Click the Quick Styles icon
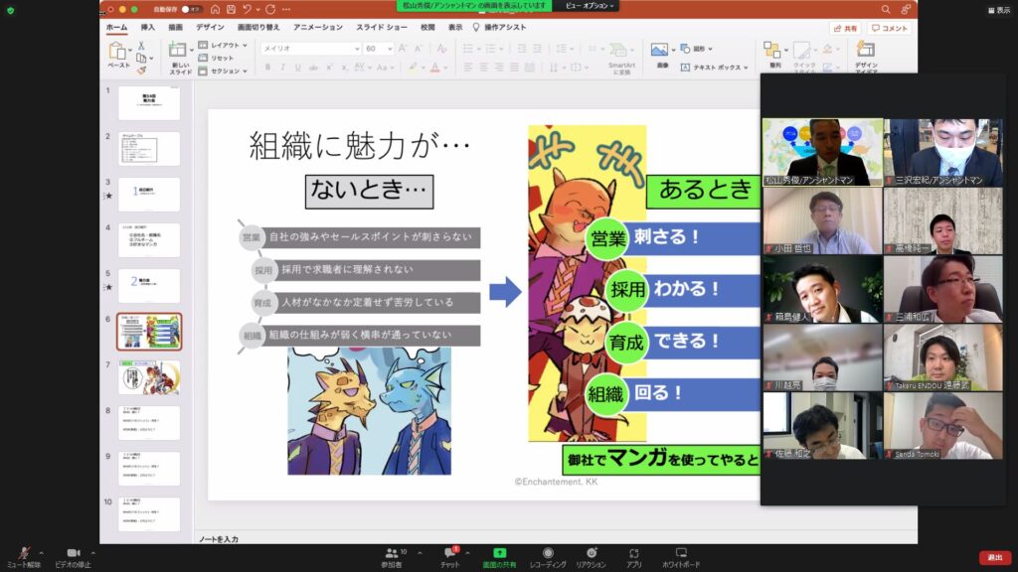 802,50
